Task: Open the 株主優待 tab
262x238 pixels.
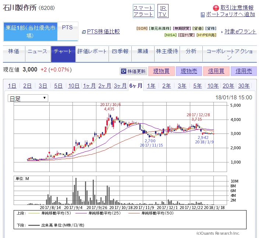Action: pos(167,51)
